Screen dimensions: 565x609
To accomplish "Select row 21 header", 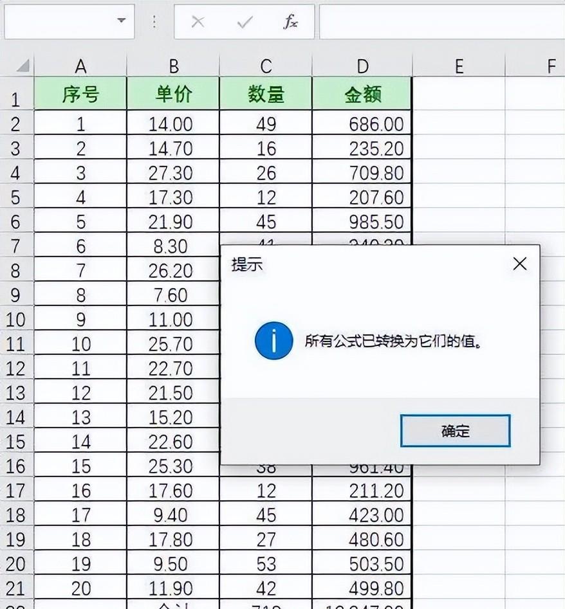I will point(15,588).
